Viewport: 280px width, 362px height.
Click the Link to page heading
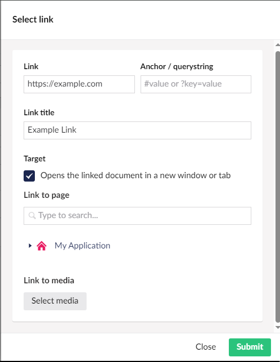tap(47, 195)
